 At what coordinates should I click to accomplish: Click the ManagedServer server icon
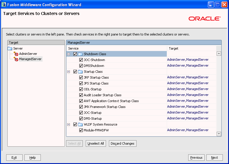[x=16, y=59]
